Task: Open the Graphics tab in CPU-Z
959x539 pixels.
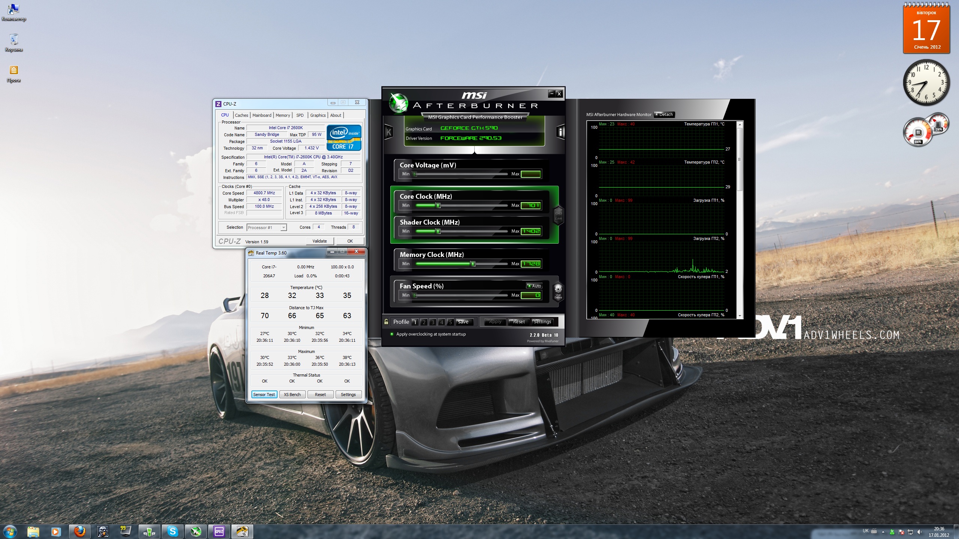Action: (x=318, y=115)
